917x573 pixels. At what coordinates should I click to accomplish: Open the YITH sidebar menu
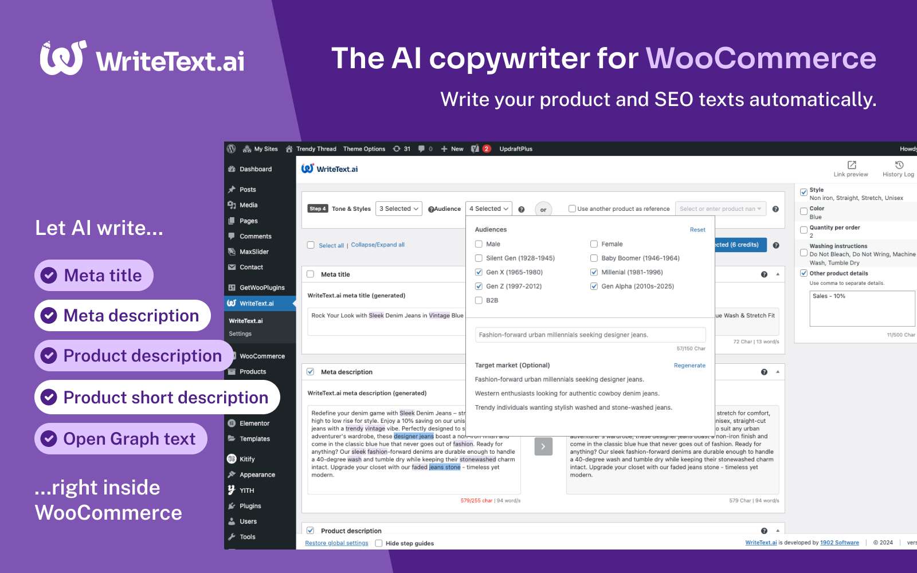tap(247, 490)
